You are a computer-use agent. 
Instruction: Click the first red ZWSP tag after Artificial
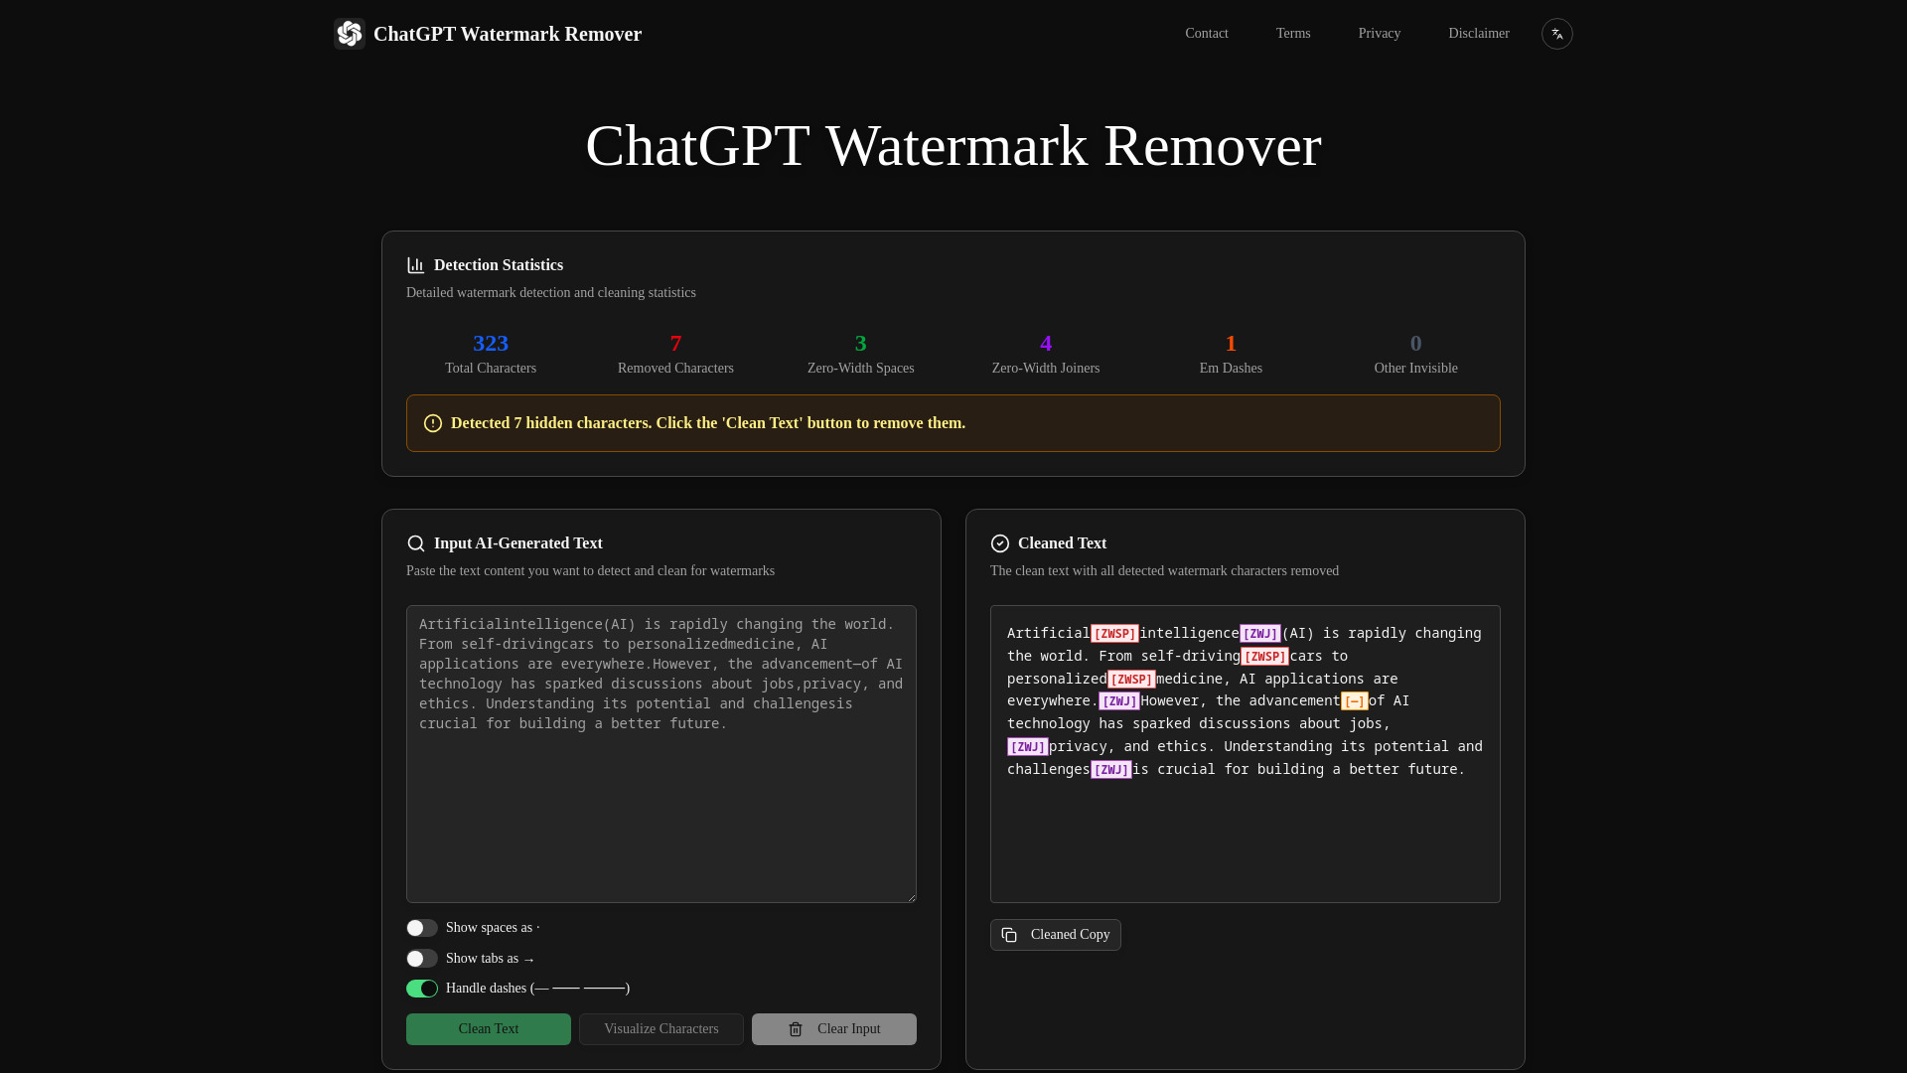click(x=1114, y=634)
